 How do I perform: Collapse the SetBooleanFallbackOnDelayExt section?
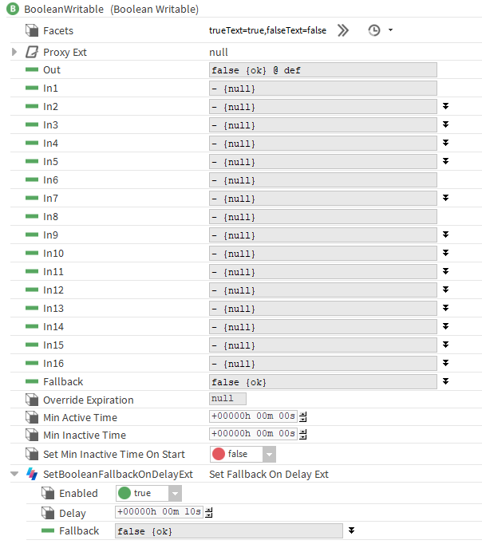[14, 474]
